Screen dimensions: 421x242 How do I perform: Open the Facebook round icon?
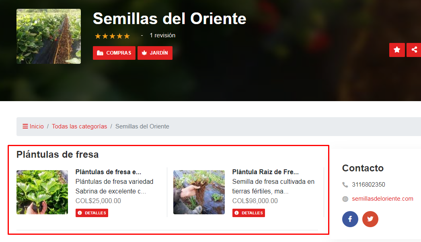tap(350, 219)
